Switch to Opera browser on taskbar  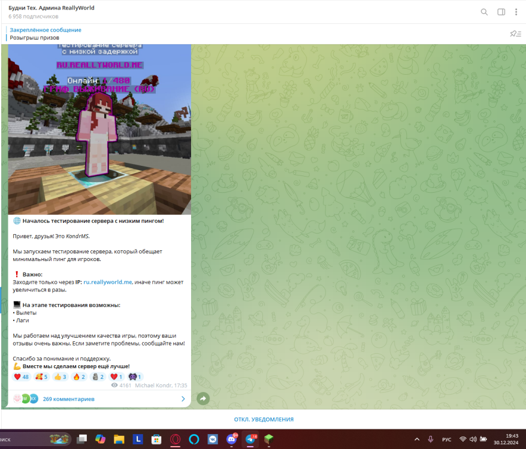[175, 439]
